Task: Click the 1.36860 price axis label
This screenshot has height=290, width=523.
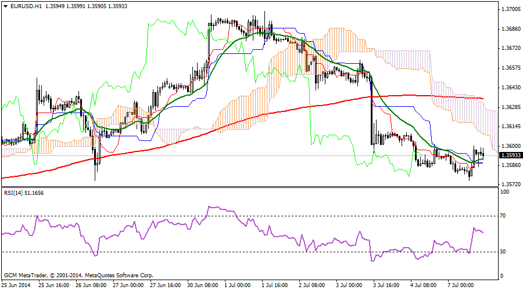Action: (511, 29)
